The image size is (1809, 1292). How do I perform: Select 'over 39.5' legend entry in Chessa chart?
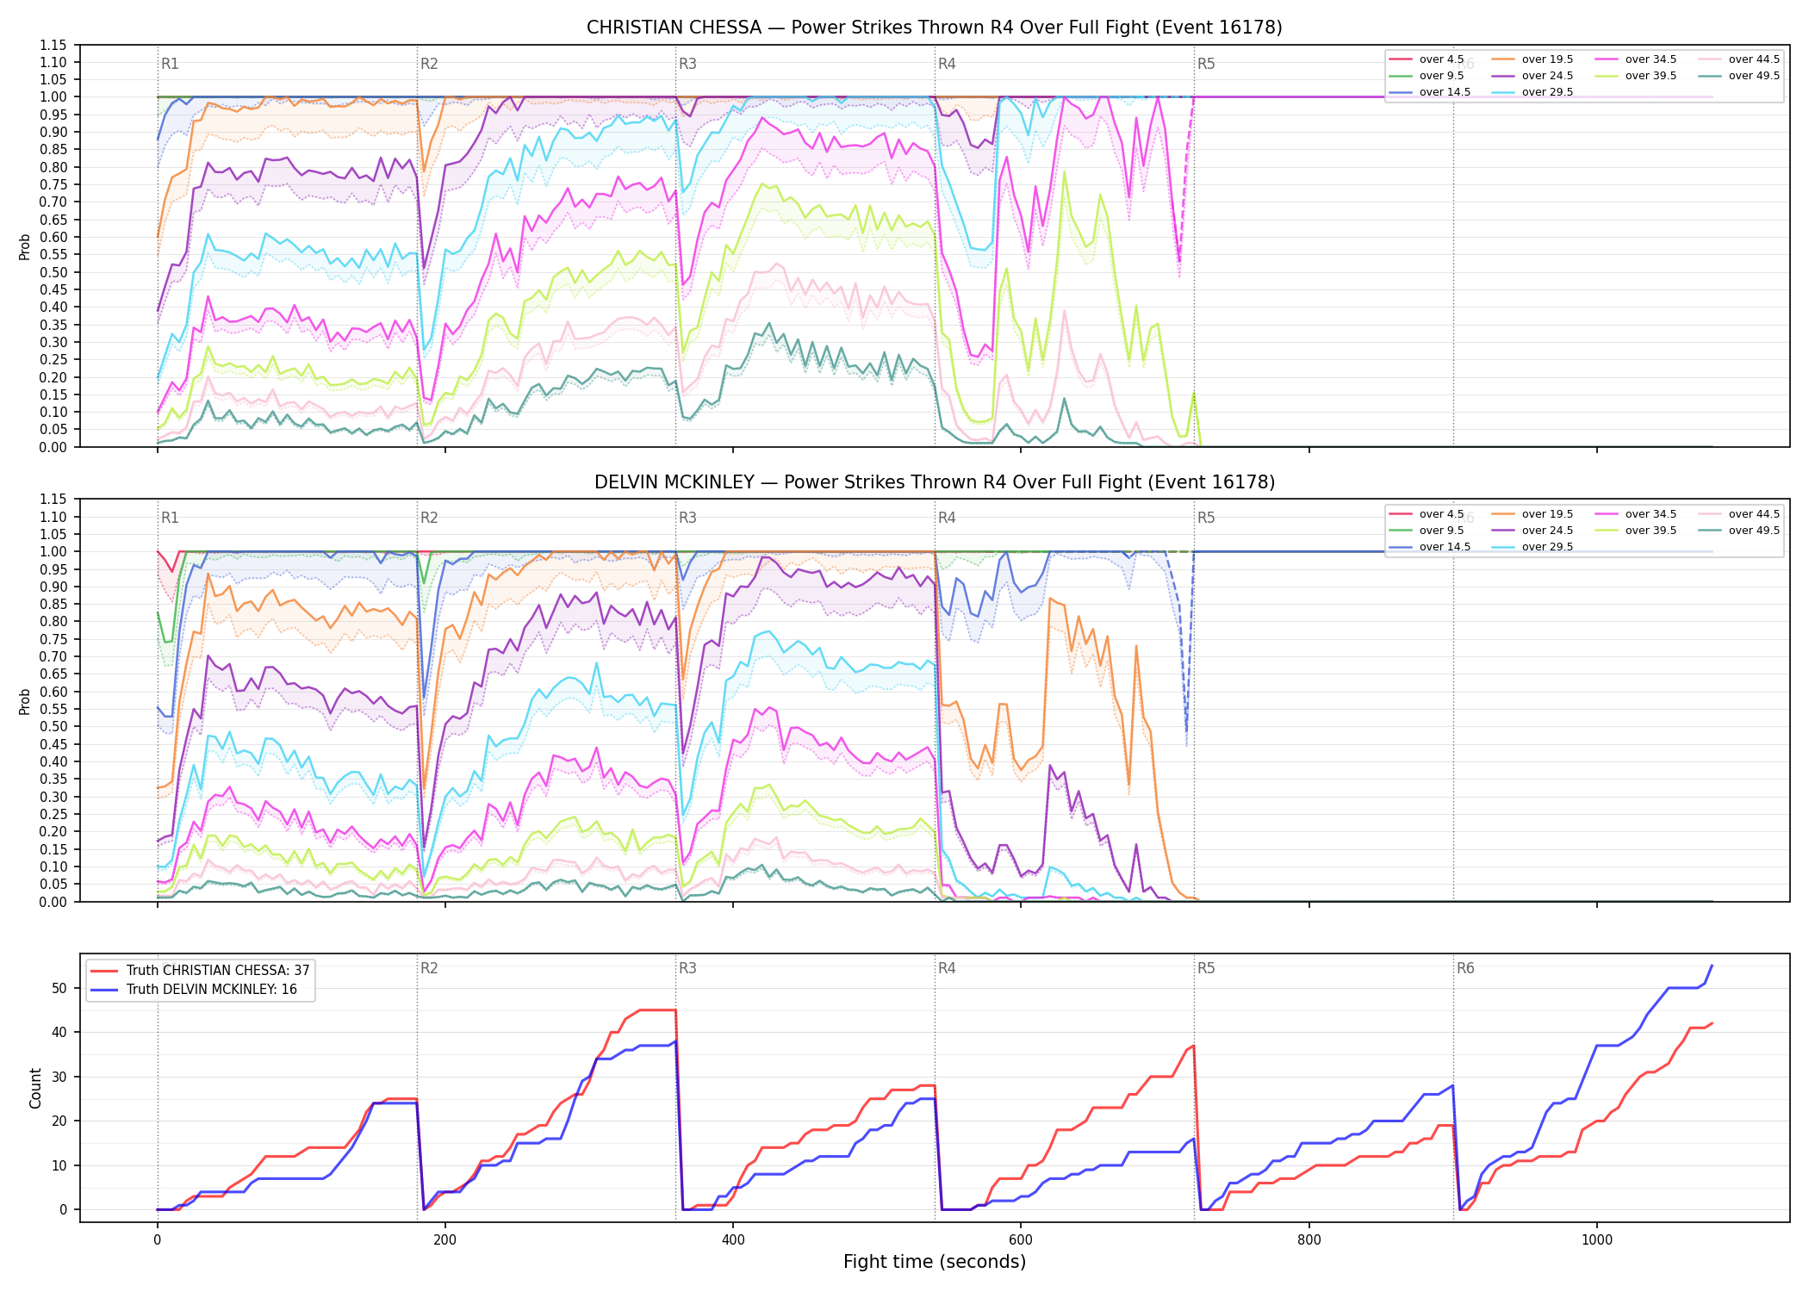pos(1636,76)
